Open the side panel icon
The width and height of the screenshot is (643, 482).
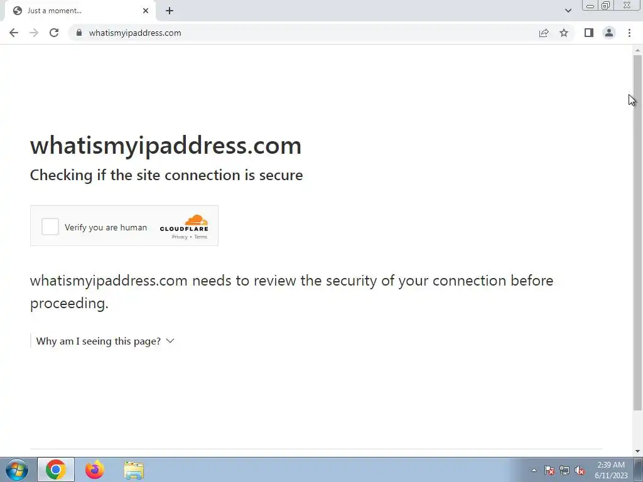[589, 33]
